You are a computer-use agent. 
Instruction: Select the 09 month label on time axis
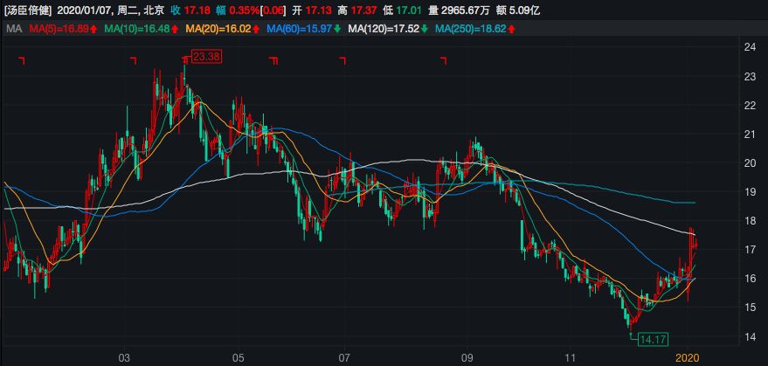[467, 357]
